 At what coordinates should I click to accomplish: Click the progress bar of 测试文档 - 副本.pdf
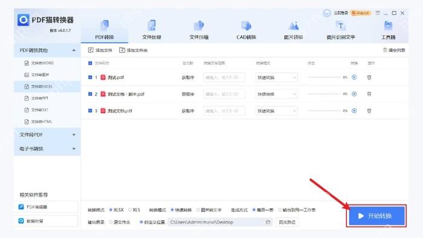point(324,94)
